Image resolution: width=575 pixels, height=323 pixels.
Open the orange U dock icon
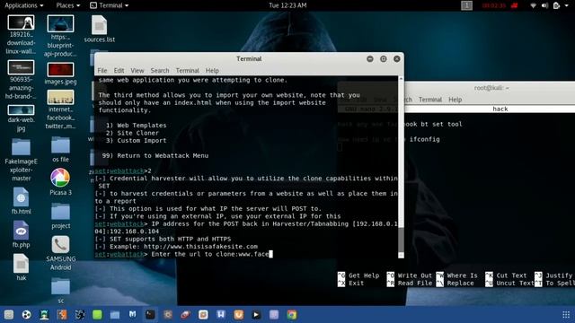(238, 315)
